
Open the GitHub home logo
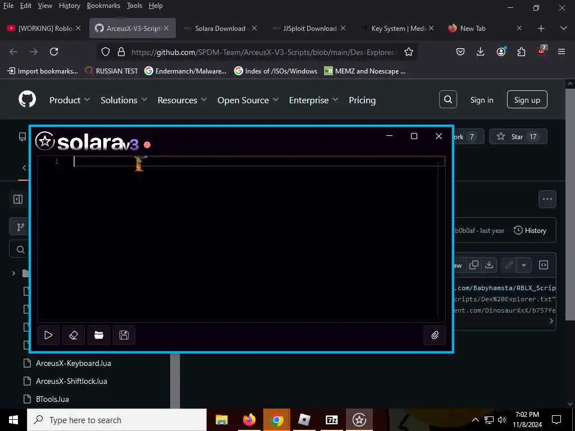27,99
